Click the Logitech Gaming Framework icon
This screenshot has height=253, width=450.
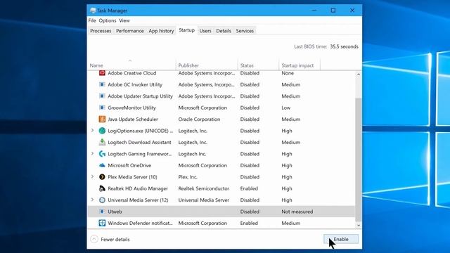pyautogui.click(x=102, y=154)
